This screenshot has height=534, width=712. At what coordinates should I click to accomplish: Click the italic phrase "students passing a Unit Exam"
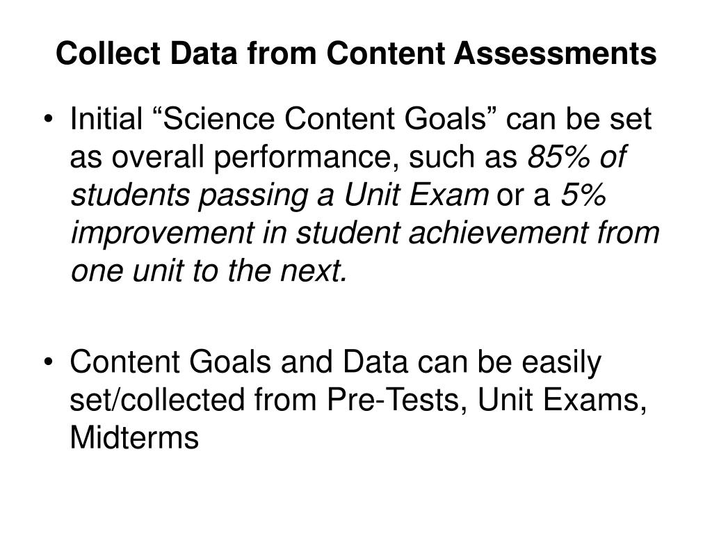pos(280,195)
